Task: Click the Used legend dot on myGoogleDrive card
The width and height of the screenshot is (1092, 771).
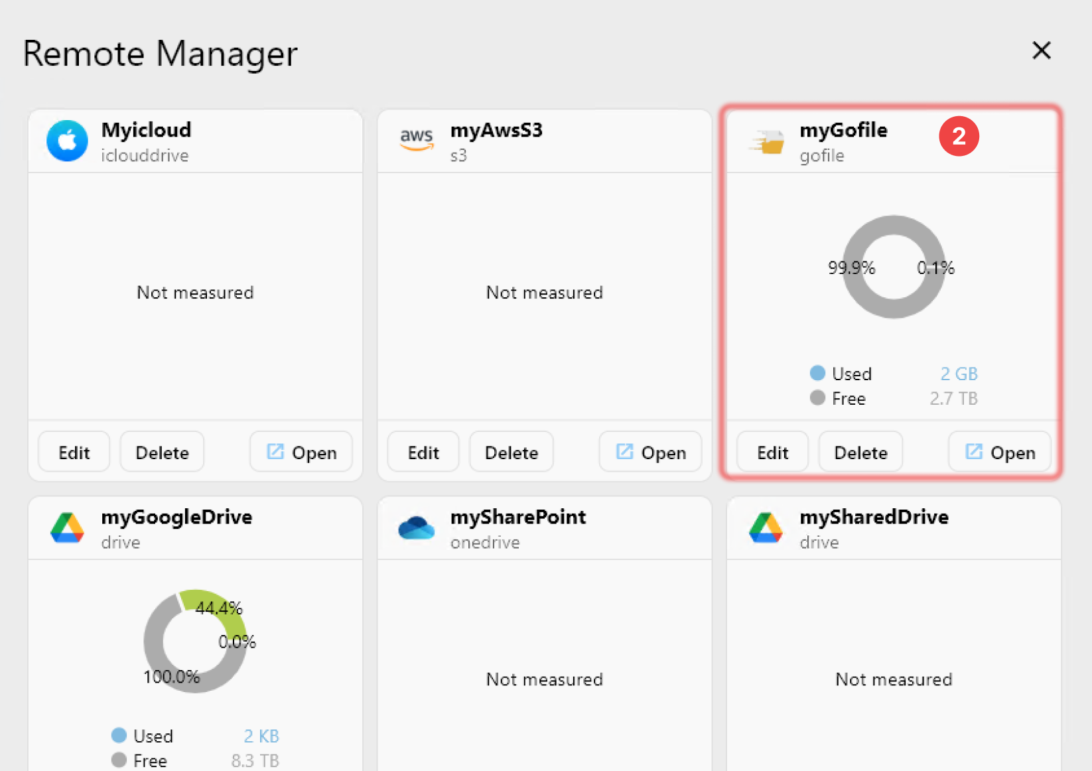Action: 119,735
